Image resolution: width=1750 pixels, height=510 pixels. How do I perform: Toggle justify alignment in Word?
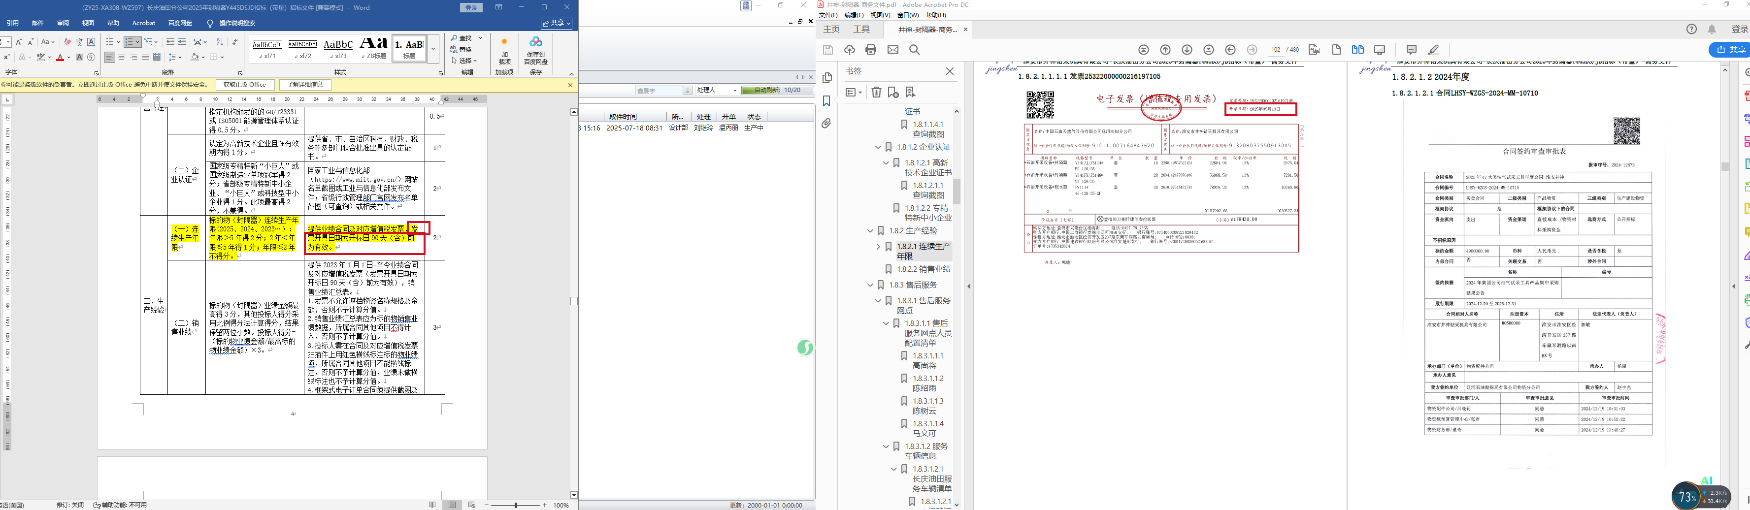pyautogui.click(x=145, y=57)
